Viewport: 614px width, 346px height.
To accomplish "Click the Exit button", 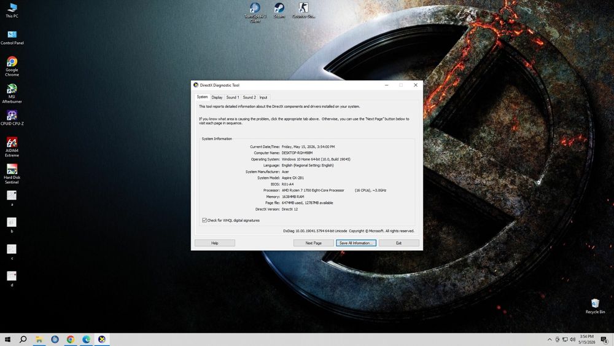I will (x=398, y=243).
